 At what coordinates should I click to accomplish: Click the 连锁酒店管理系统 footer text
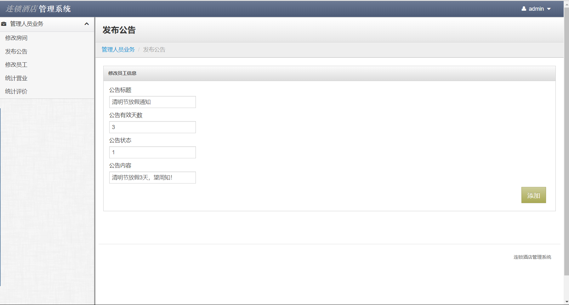click(532, 257)
